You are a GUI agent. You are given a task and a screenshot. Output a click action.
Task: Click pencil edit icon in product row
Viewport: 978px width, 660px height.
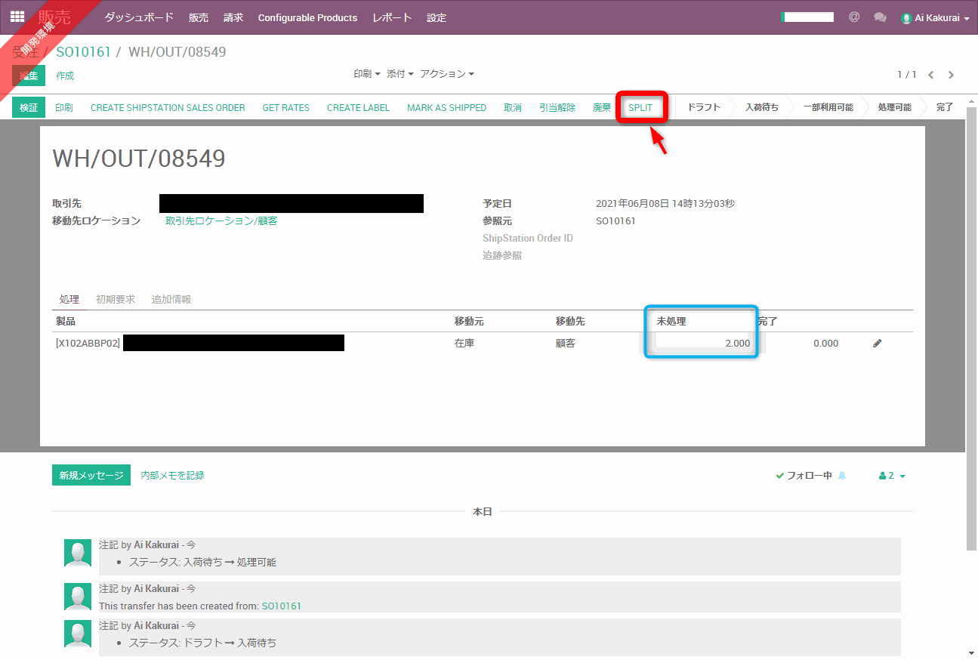coord(877,343)
